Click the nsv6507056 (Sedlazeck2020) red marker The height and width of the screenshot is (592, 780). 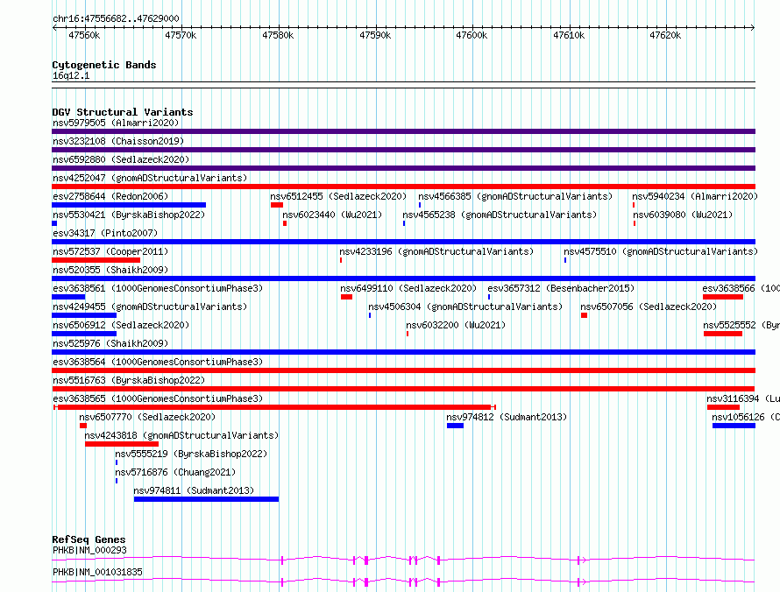584,315
